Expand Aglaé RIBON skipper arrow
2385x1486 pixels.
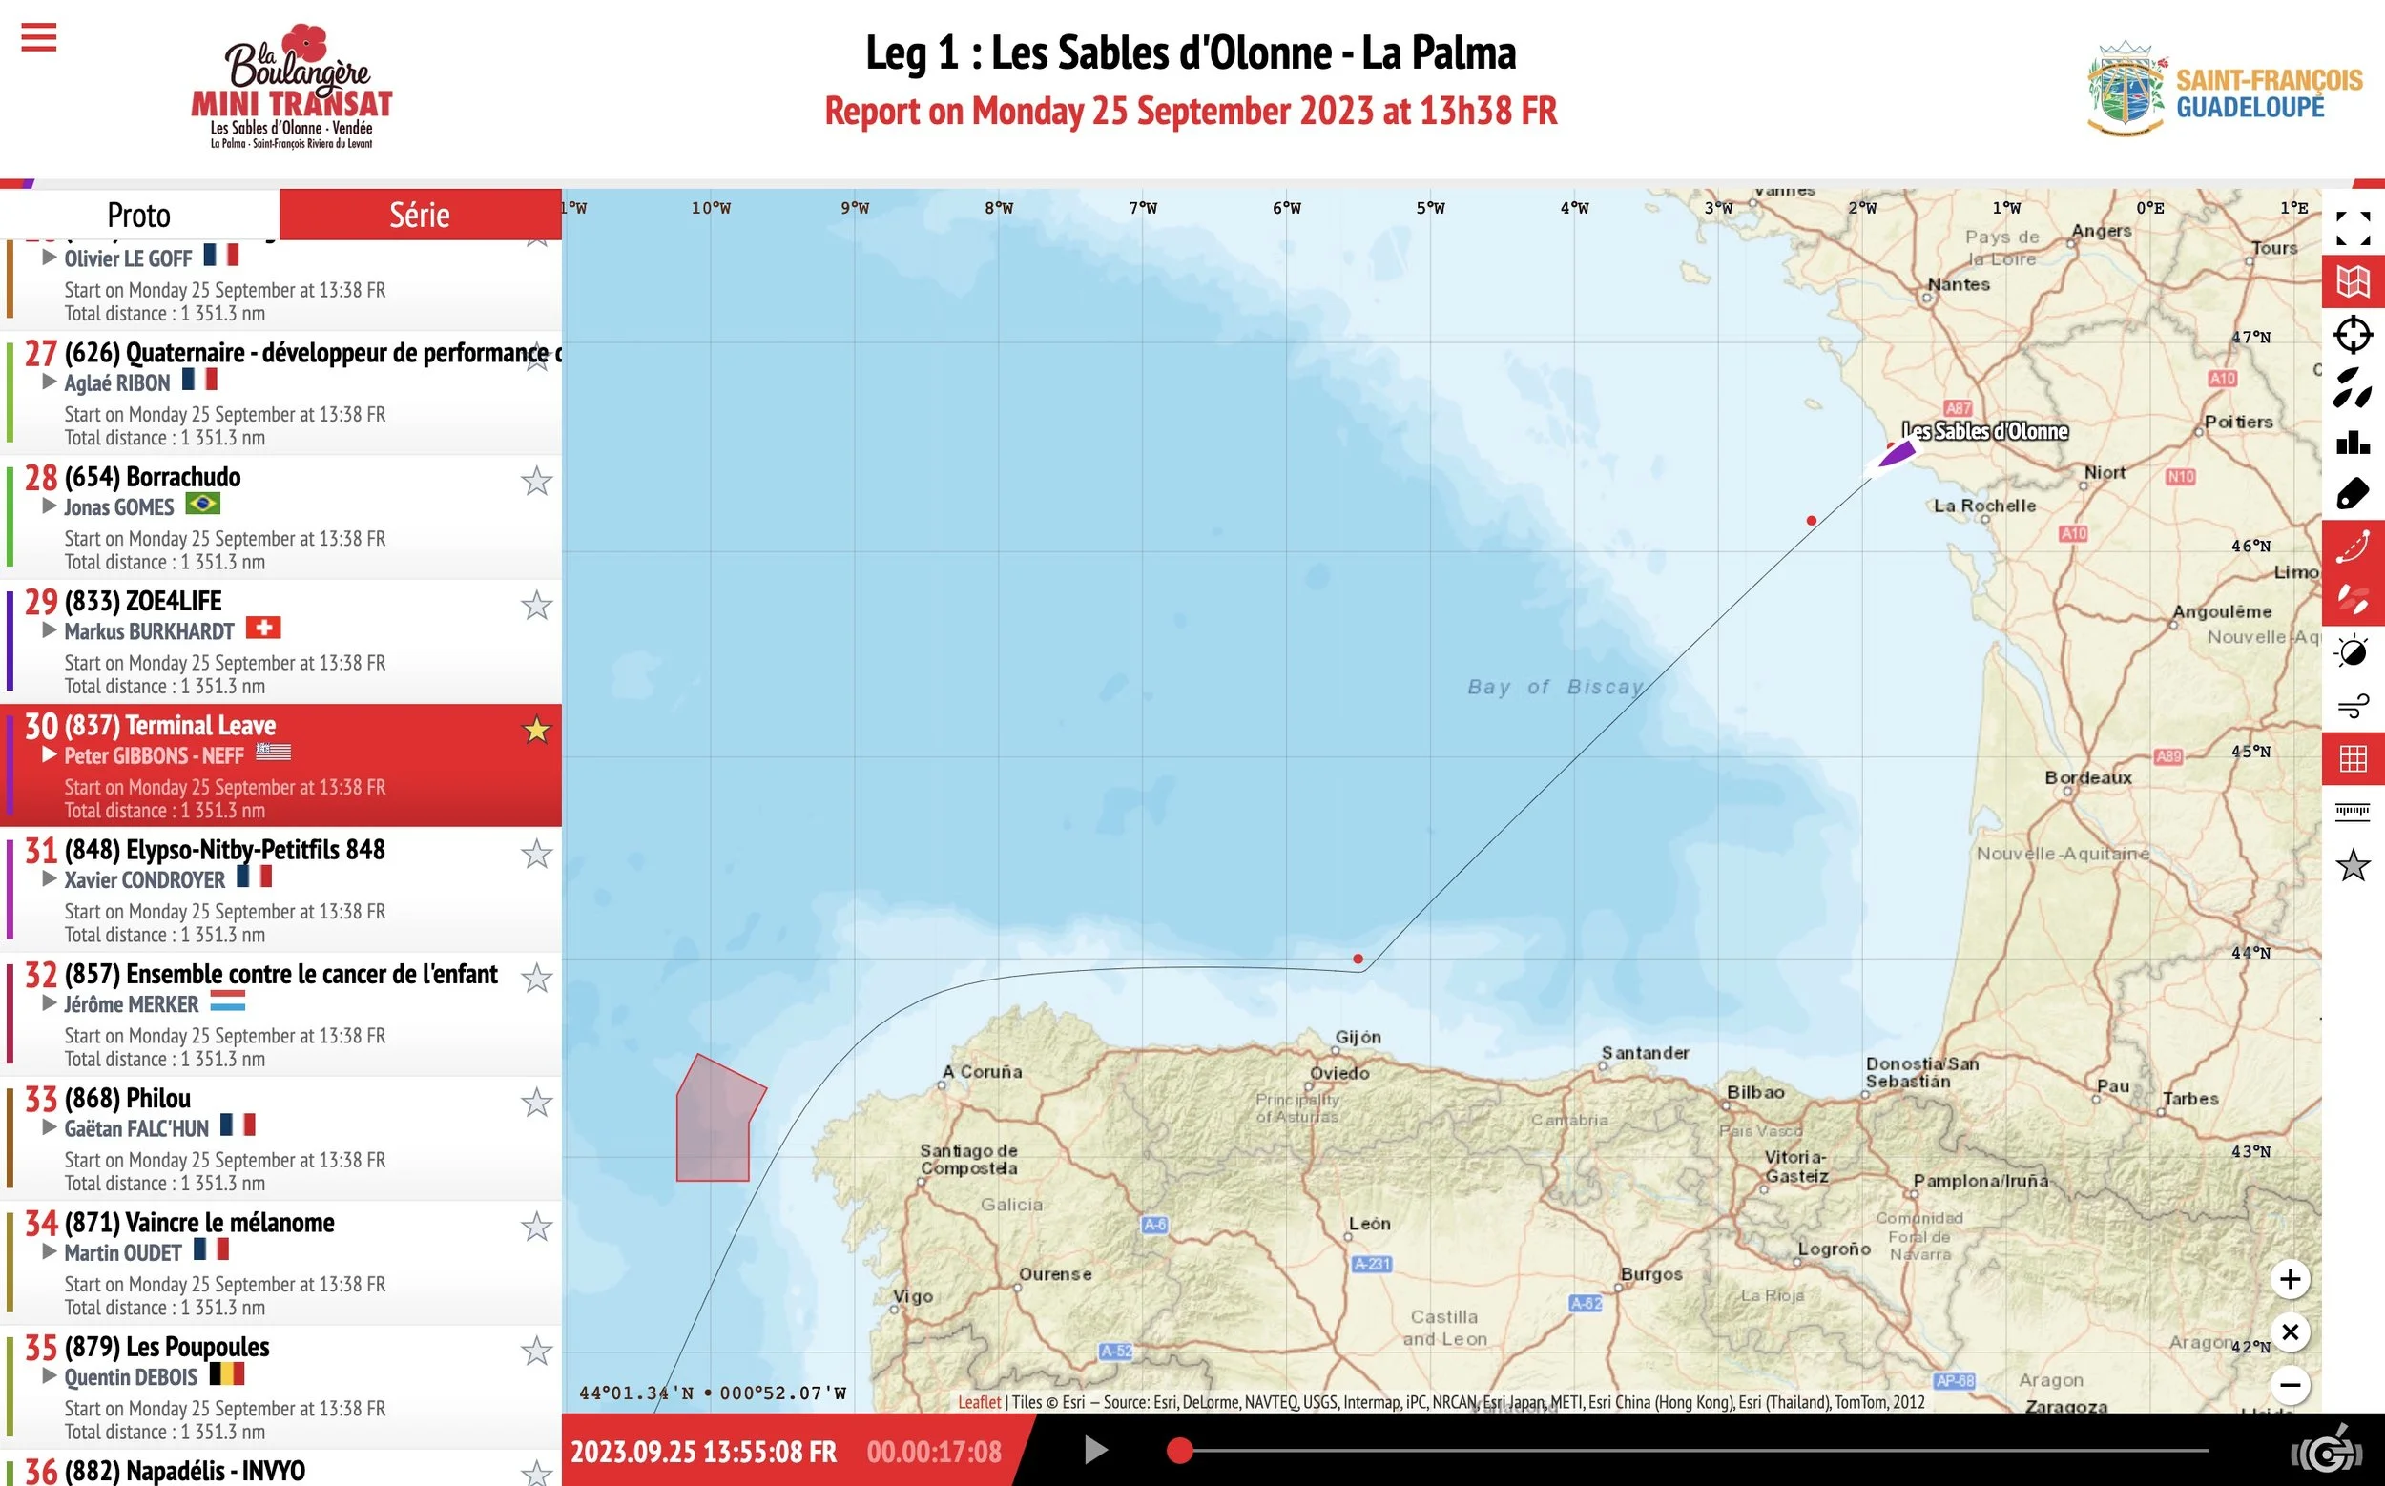(x=50, y=382)
